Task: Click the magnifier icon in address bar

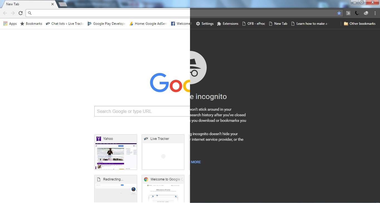Action: [x=30, y=13]
